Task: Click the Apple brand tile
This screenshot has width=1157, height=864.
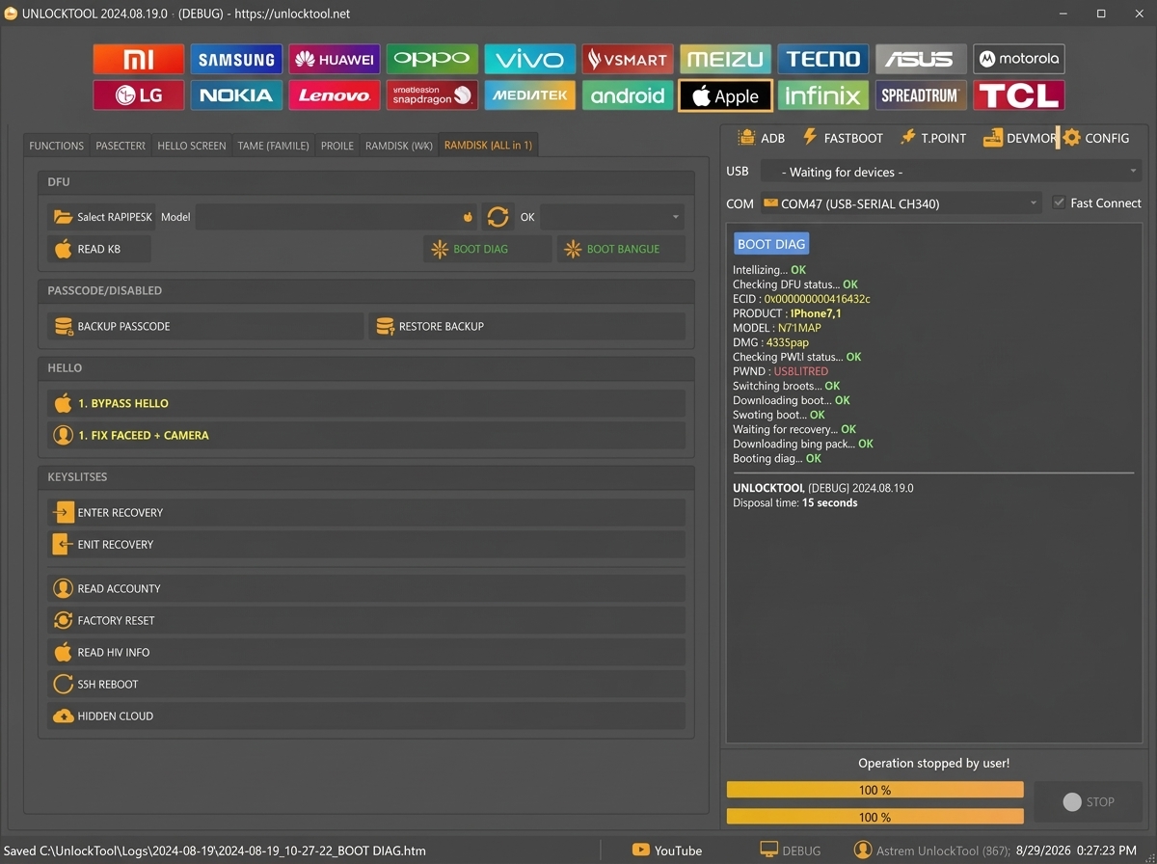Action: (x=725, y=95)
